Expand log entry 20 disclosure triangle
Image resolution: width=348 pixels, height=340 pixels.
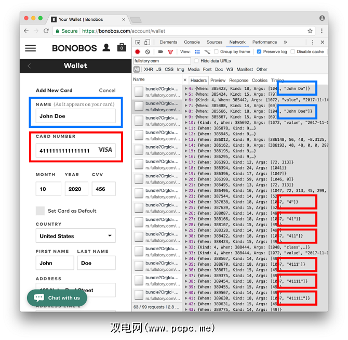[x=186, y=179]
